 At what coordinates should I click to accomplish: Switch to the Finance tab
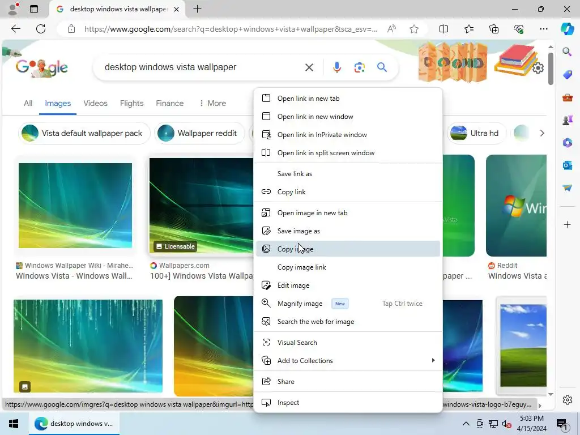170,103
